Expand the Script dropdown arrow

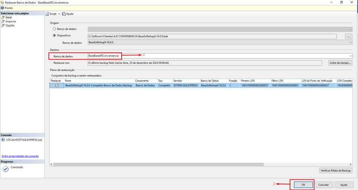tap(59, 14)
